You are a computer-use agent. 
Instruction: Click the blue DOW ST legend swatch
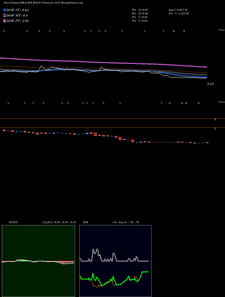coord(5,10)
